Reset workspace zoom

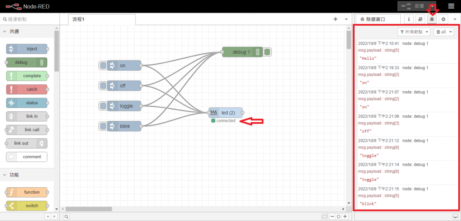pyautogui.click(x=339, y=217)
